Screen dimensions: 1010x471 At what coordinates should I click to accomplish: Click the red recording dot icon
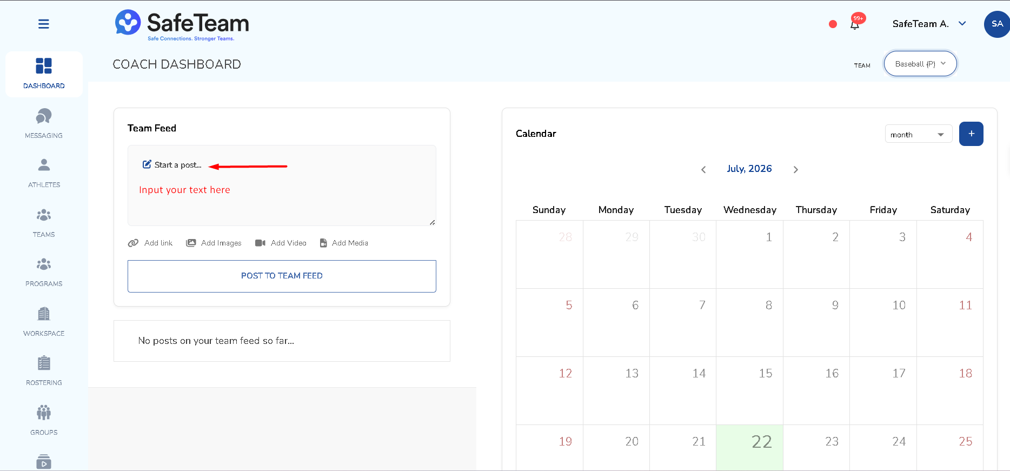pos(833,24)
